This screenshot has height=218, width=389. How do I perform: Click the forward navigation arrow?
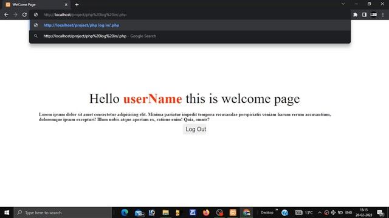pos(15,15)
